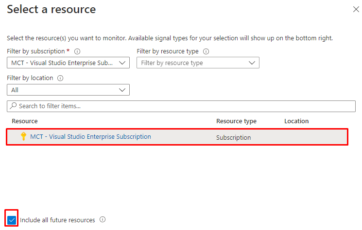362x230 pixels.
Task: Expand the Filter by resource type dropdown
Action: tap(198, 63)
